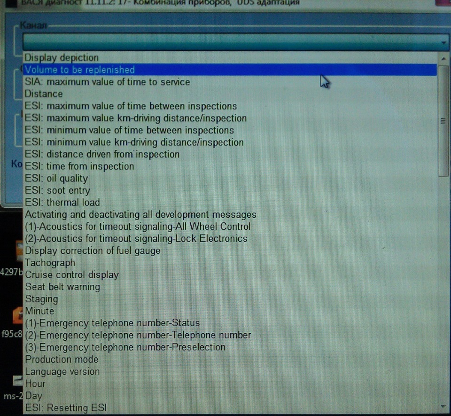The image size is (451, 416).
Task: Click the list scrollbar down arrow
Action: [443, 407]
